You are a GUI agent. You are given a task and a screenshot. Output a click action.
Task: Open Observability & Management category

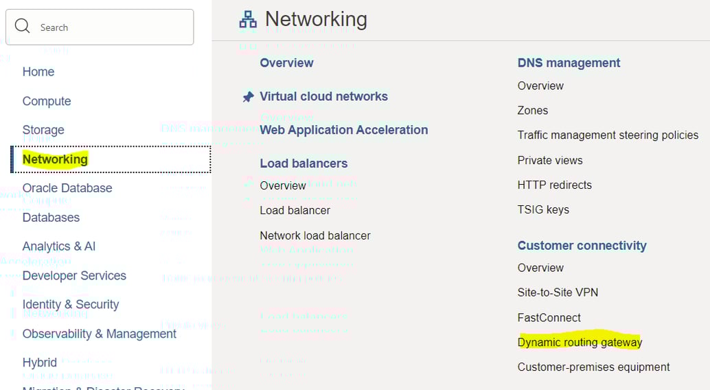pyautogui.click(x=100, y=334)
